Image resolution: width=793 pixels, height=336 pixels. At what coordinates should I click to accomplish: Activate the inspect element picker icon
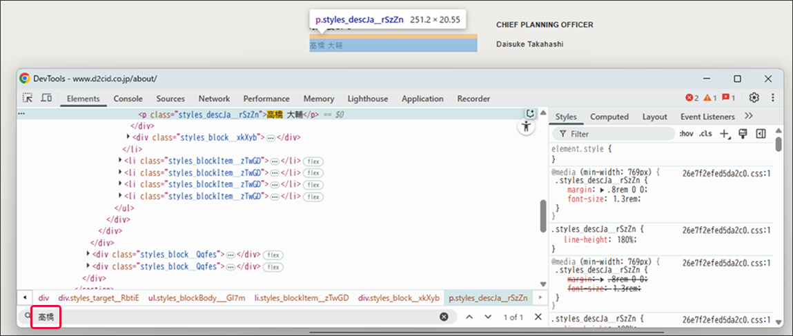point(28,98)
